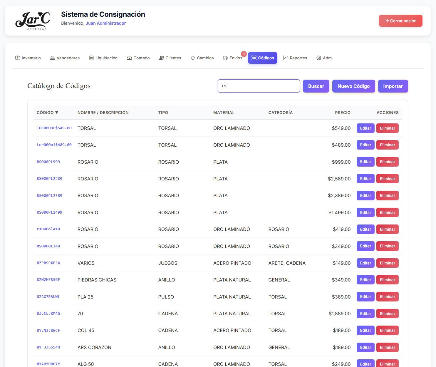
Task: Click the Catálogo de Códigos heading
Action: (x=59, y=86)
